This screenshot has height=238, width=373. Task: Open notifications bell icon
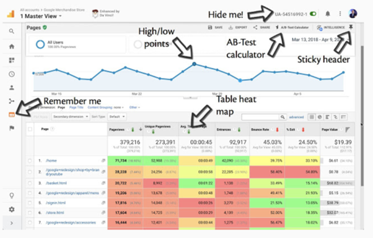click(x=328, y=14)
